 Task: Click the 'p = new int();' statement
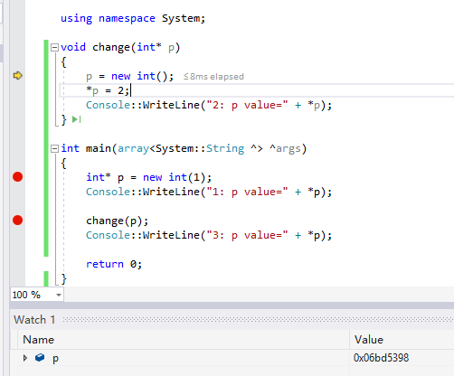coord(130,76)
